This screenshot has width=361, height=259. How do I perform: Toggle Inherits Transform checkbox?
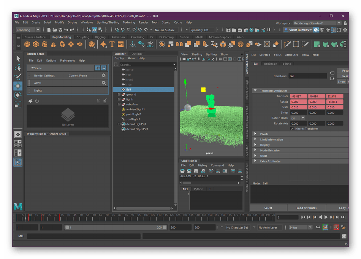(292, 129)
